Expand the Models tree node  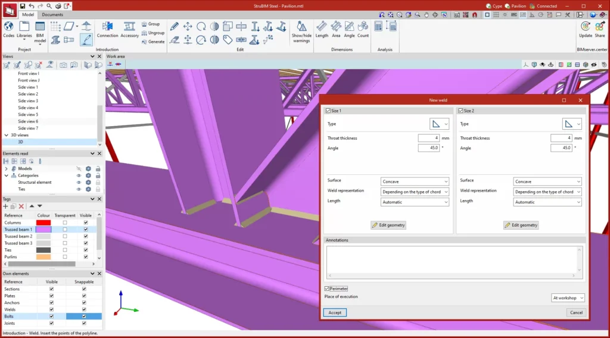coord(6,168)
